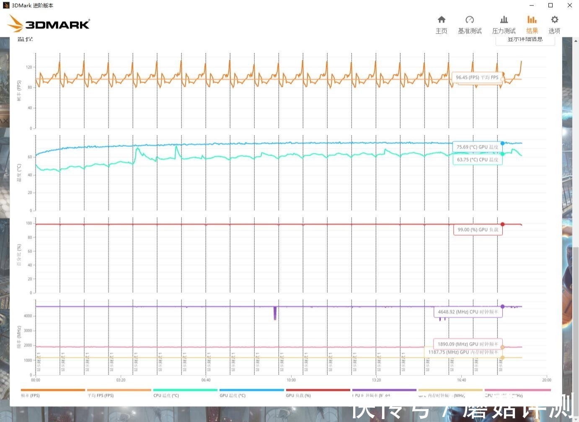This screenshot has height=422, width=579.
Task: Minimize the 3DMark window
Action: coord(532,5)
